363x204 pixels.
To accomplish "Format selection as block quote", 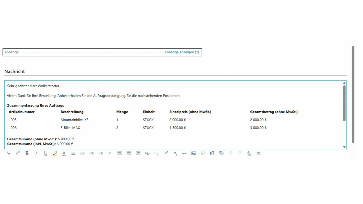I will [x=110, y=153].
